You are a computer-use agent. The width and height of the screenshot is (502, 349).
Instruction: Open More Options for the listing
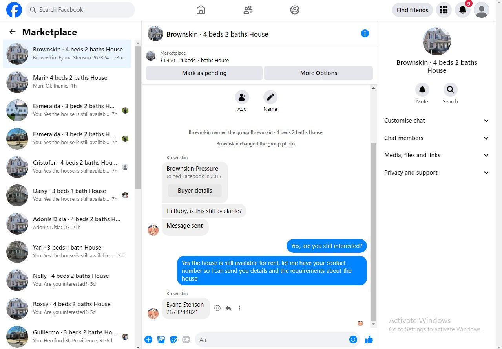318,73
